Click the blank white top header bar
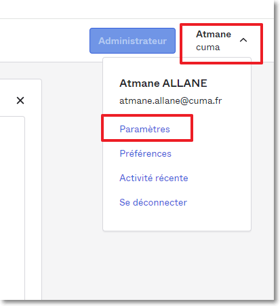This screenshot has width=280, height=306. (136, 9)
